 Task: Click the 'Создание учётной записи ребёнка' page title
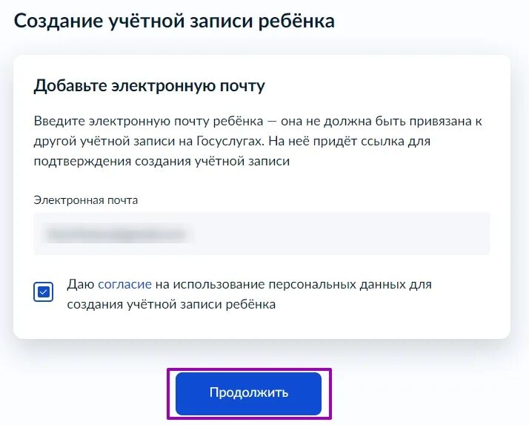(174, 21)
